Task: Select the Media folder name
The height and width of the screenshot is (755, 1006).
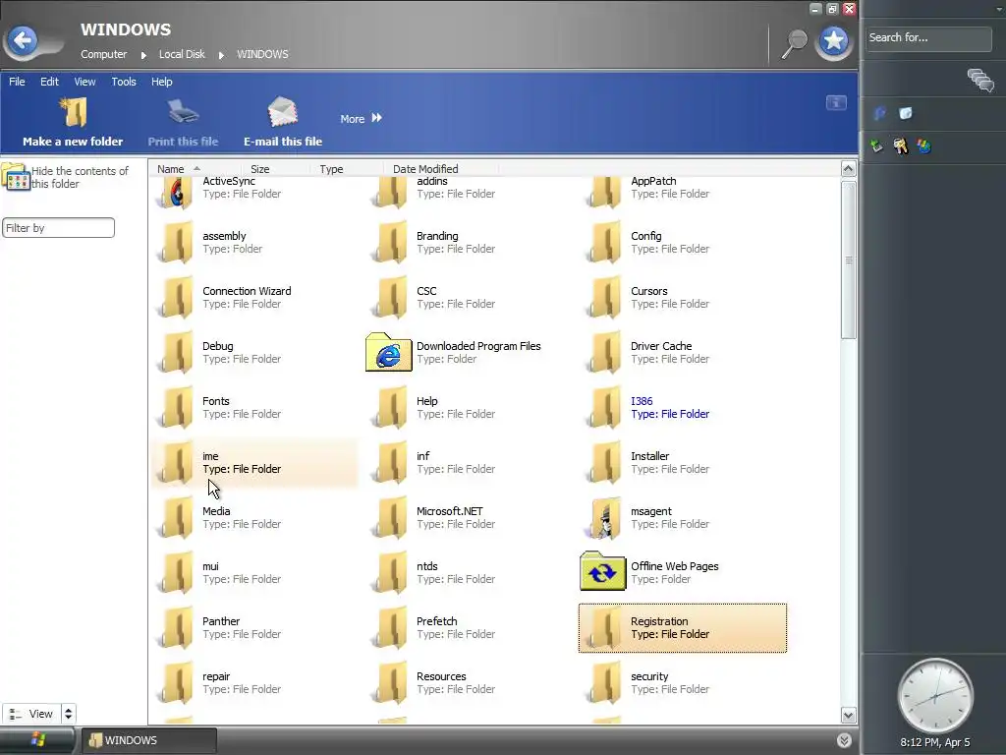Action: pyautogui.click(x=216, y=511)
